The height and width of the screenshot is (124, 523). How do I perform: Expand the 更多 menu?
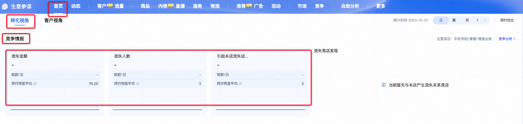[x=381, y=6]
